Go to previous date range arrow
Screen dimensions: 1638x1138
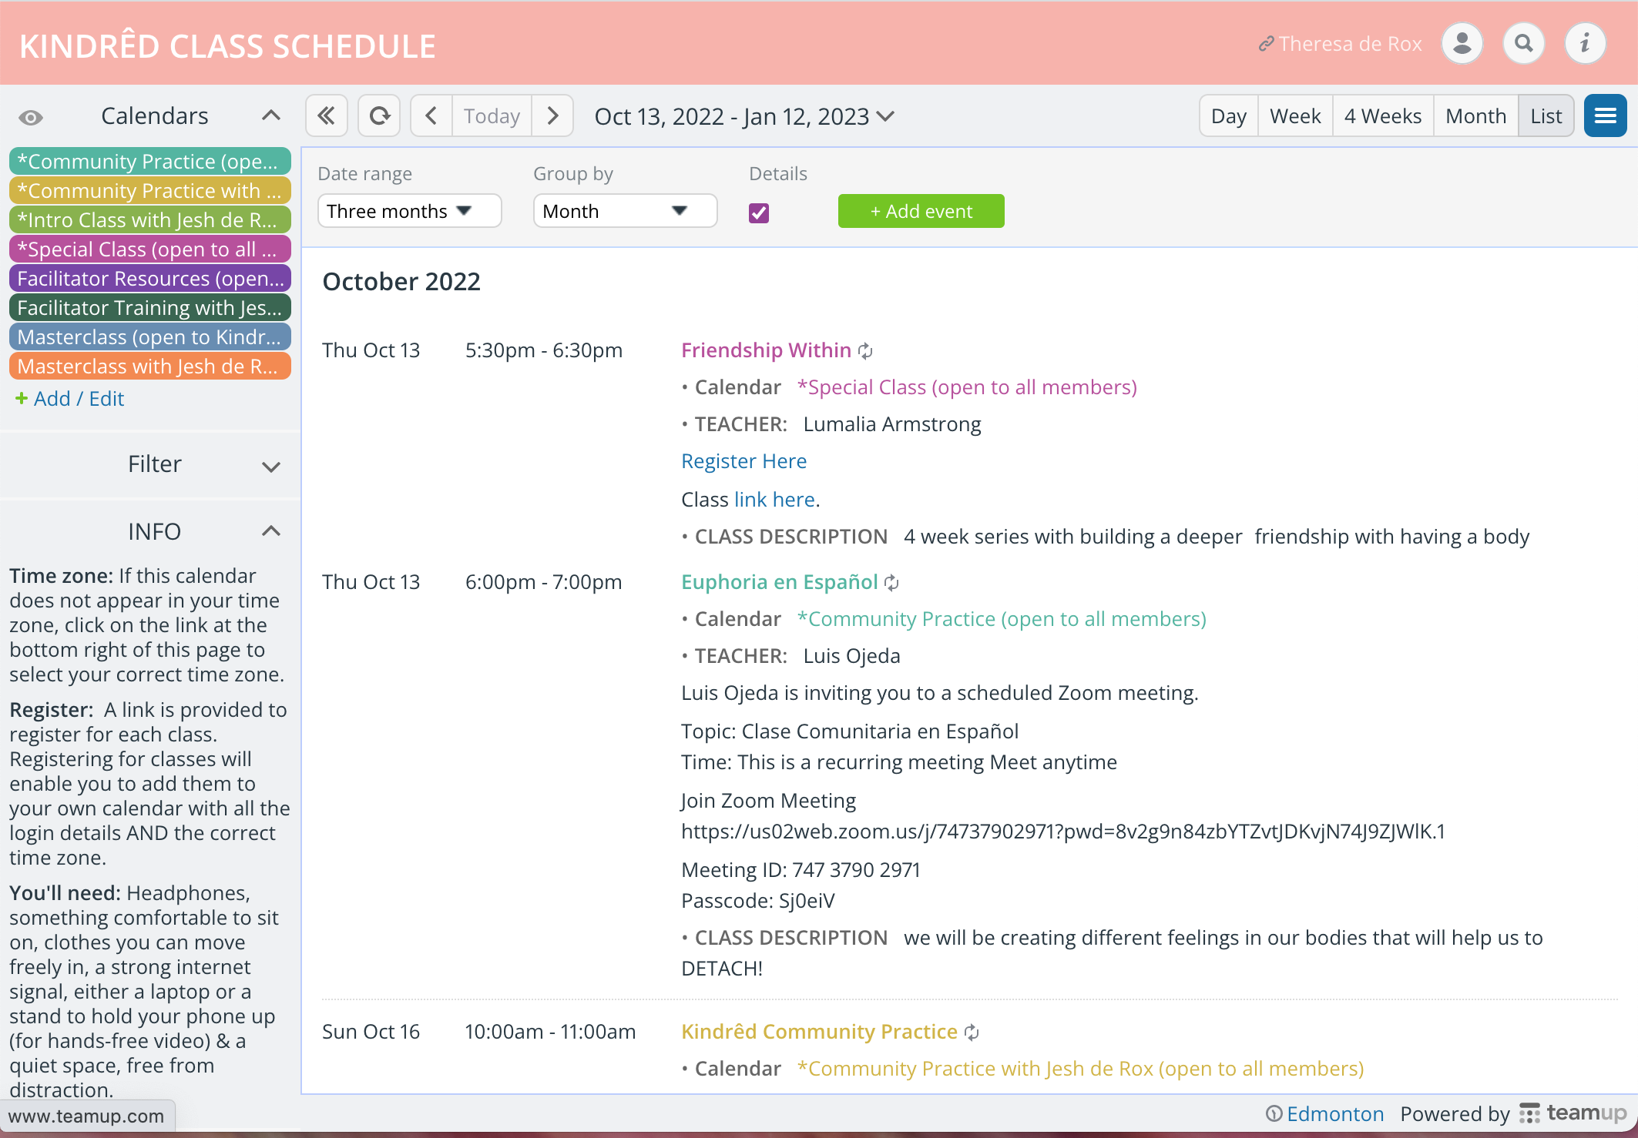[x=431, y=116]
